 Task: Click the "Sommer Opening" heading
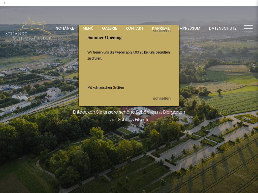pyautogui.click(x=104, y=37)
